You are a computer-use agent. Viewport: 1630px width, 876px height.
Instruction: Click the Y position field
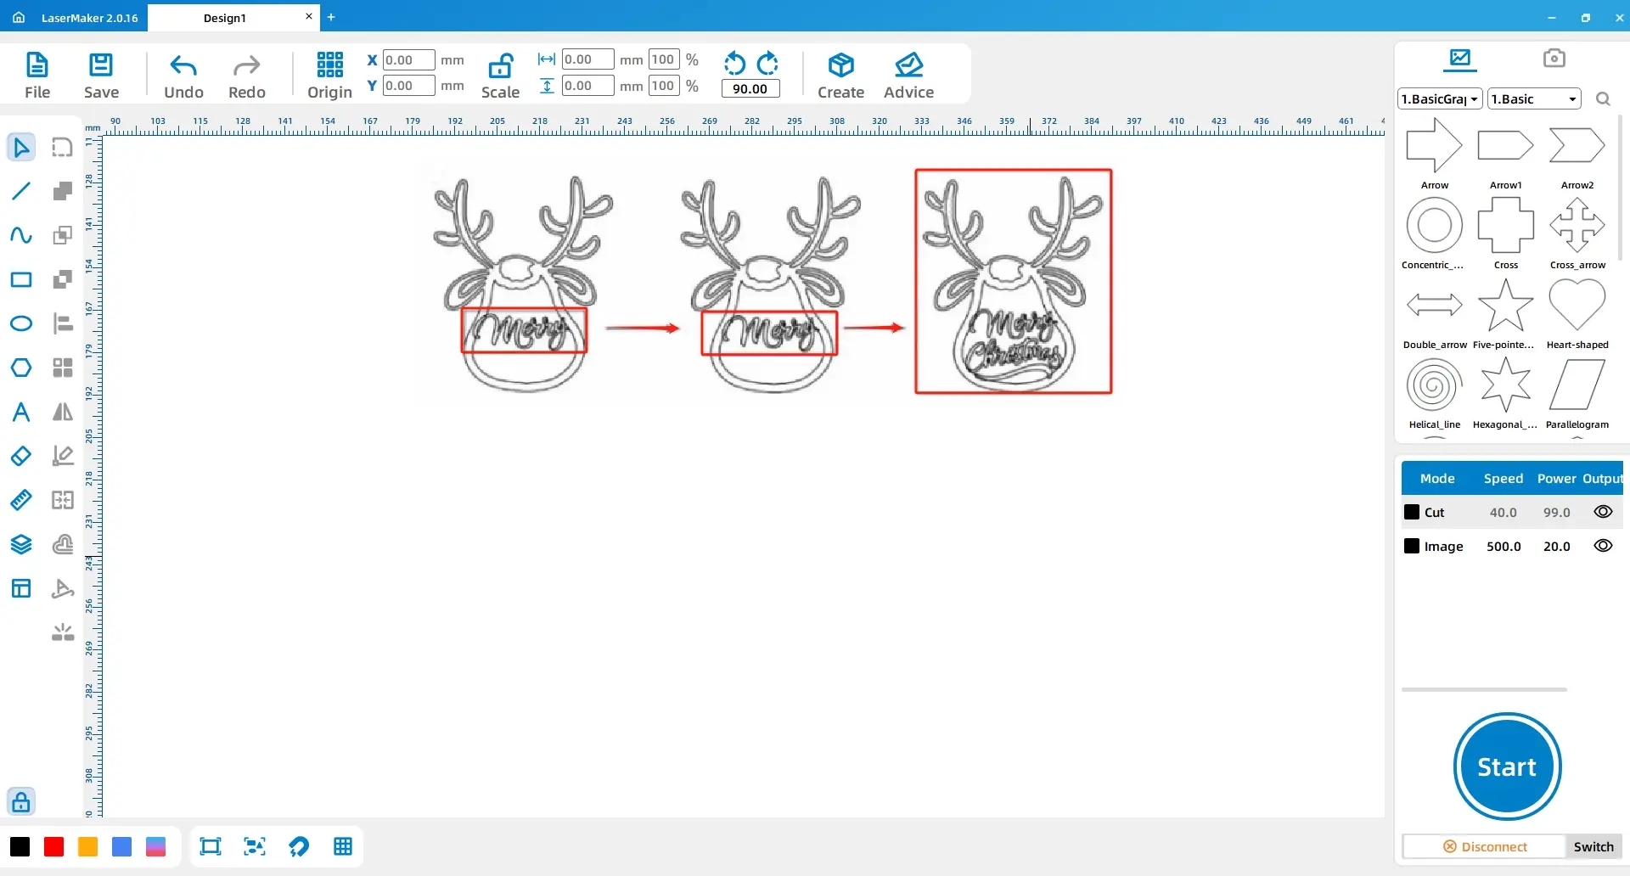coord(408,85)
